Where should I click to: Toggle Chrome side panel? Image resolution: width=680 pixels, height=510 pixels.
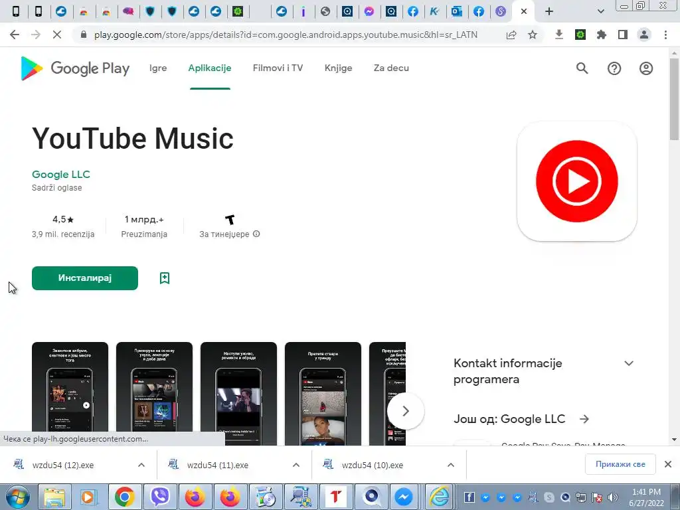coord(623,35)
